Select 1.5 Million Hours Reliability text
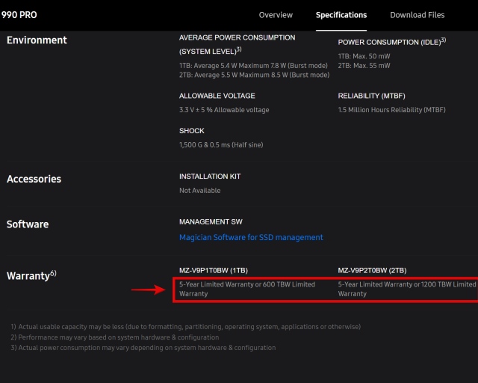Screen dimensions: 478x383 point(391,110)
